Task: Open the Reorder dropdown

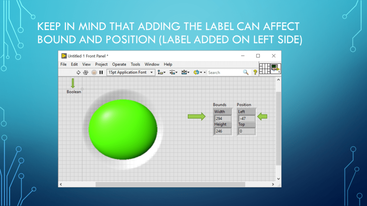Action: [x=197, y=72]
